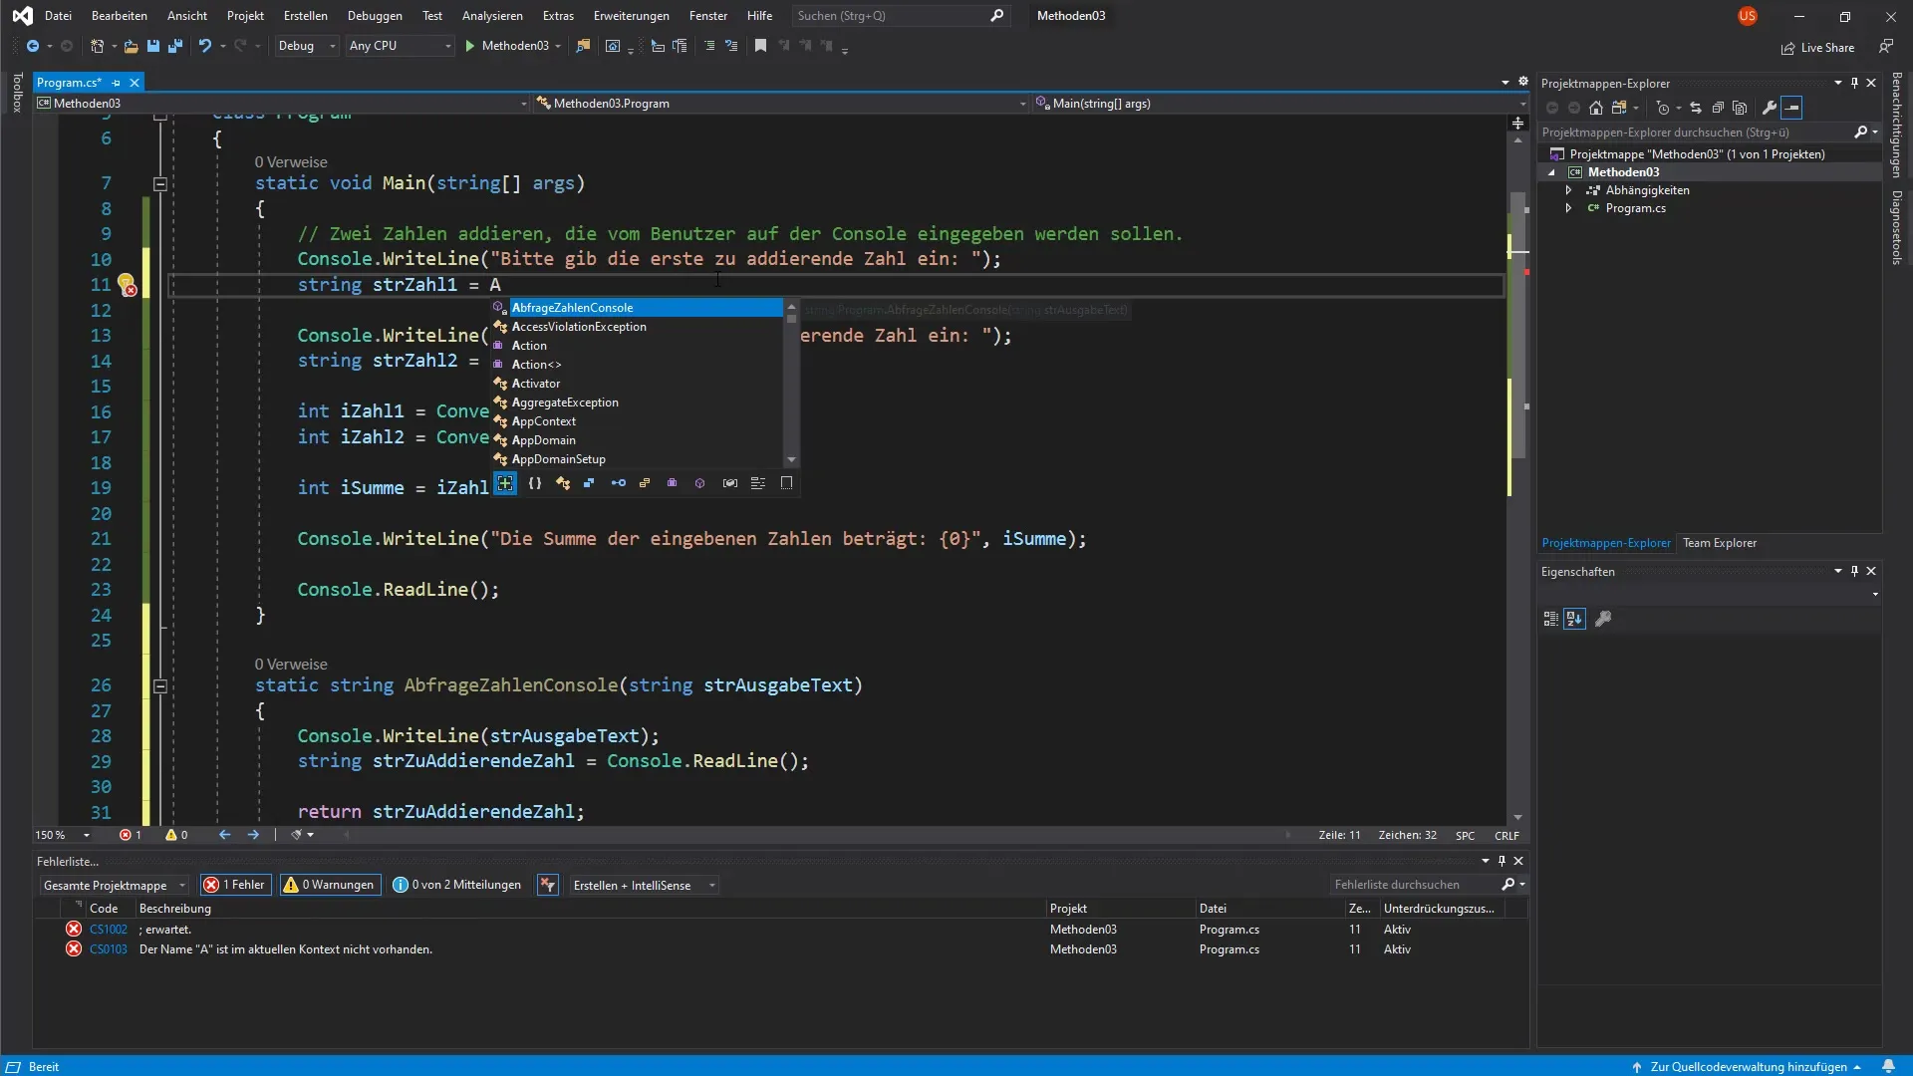Click the Fehlerliste durchsuchen search field

click(1426, 885)
